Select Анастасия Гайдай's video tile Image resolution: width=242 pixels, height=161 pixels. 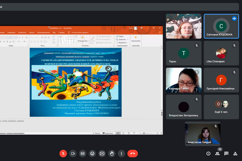click(202, 134)
